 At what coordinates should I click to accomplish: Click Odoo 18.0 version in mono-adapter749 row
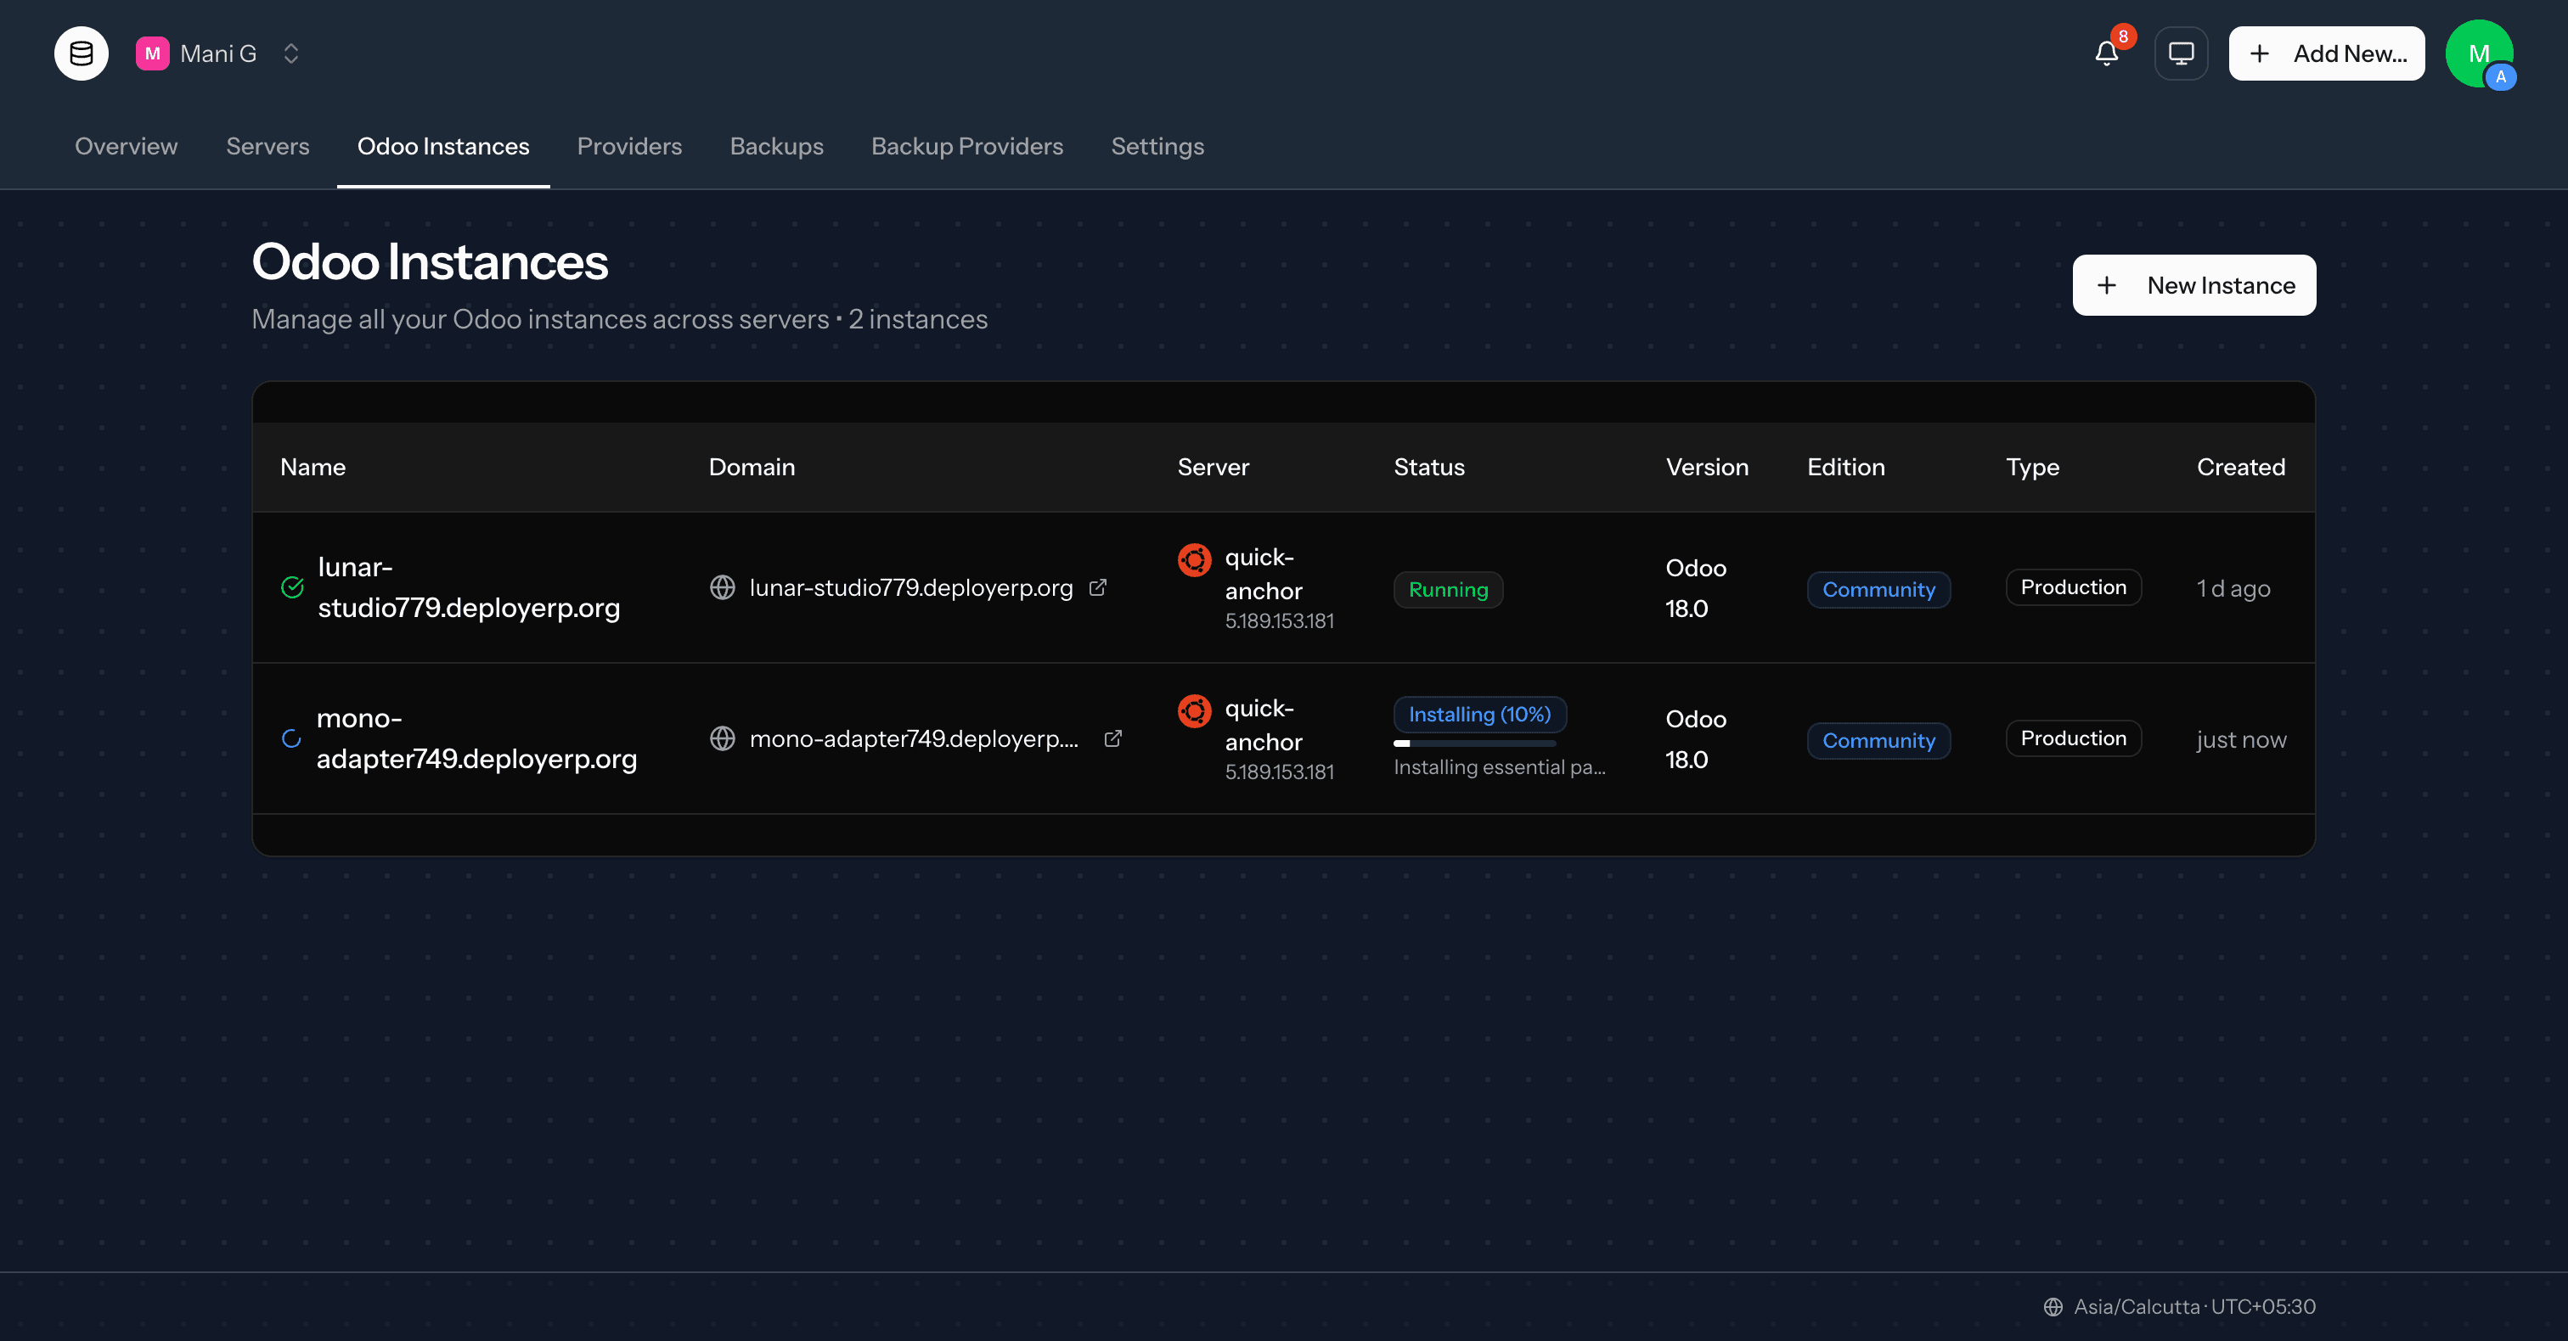(1696, 739)
